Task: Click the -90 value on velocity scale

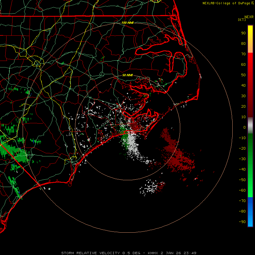Action: [242, 222]
